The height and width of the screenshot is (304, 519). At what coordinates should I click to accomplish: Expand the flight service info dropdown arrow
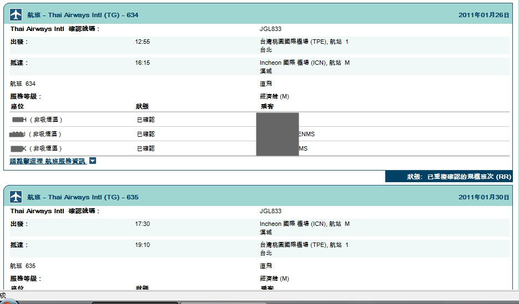pos(93,161)
